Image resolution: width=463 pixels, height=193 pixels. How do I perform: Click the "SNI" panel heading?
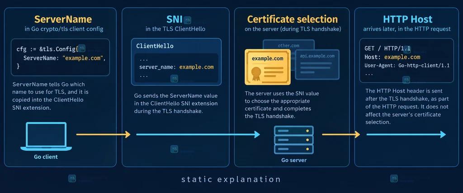(175, 19)
